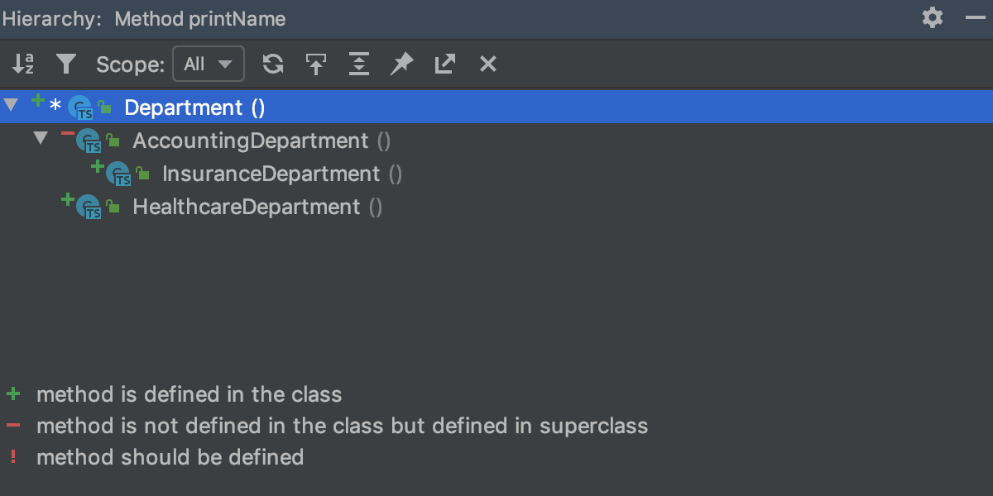Pin the hierarchy tab
993x496 pixels.
tap(401, 64)
